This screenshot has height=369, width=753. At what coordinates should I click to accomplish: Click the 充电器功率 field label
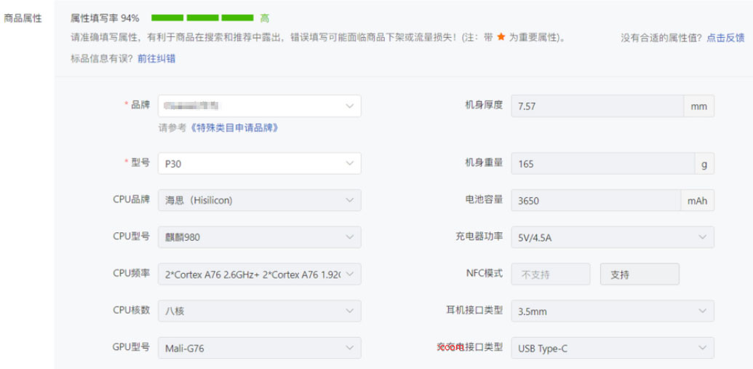pos(479,237)
